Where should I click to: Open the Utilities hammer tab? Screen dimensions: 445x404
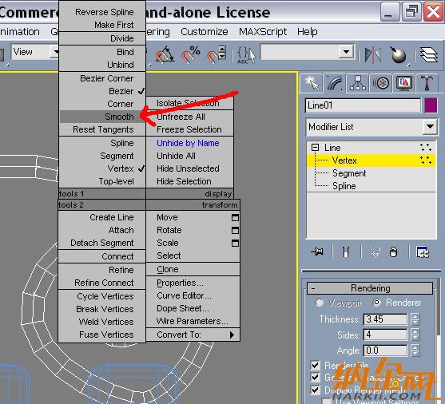tap(427, 83)
